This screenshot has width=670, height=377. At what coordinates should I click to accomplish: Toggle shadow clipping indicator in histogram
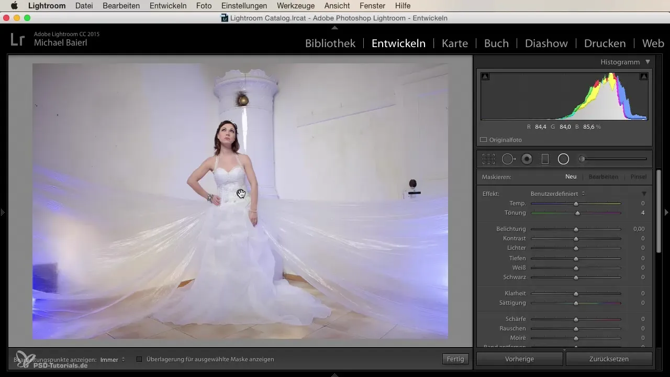tap(485, 76)
